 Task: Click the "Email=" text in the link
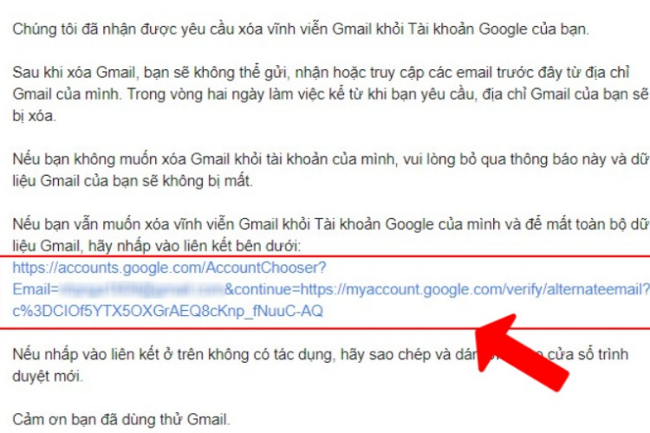click(36, 289)
